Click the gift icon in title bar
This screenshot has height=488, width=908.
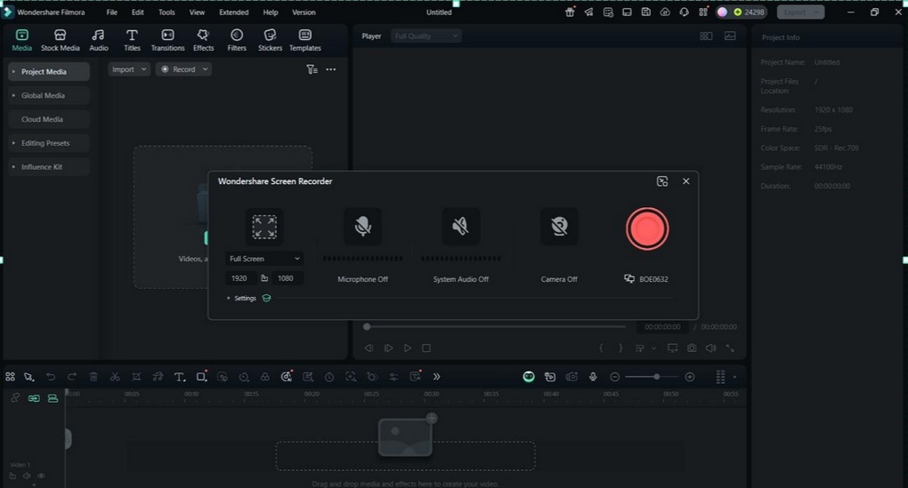point(570,12)
